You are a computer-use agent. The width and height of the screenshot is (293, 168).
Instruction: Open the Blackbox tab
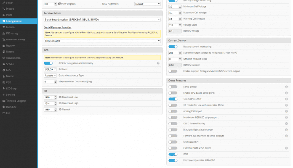pos(11,107)
